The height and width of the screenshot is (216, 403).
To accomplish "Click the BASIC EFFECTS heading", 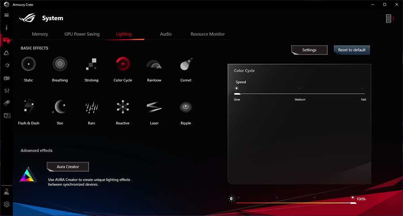I will click(34, 48).
